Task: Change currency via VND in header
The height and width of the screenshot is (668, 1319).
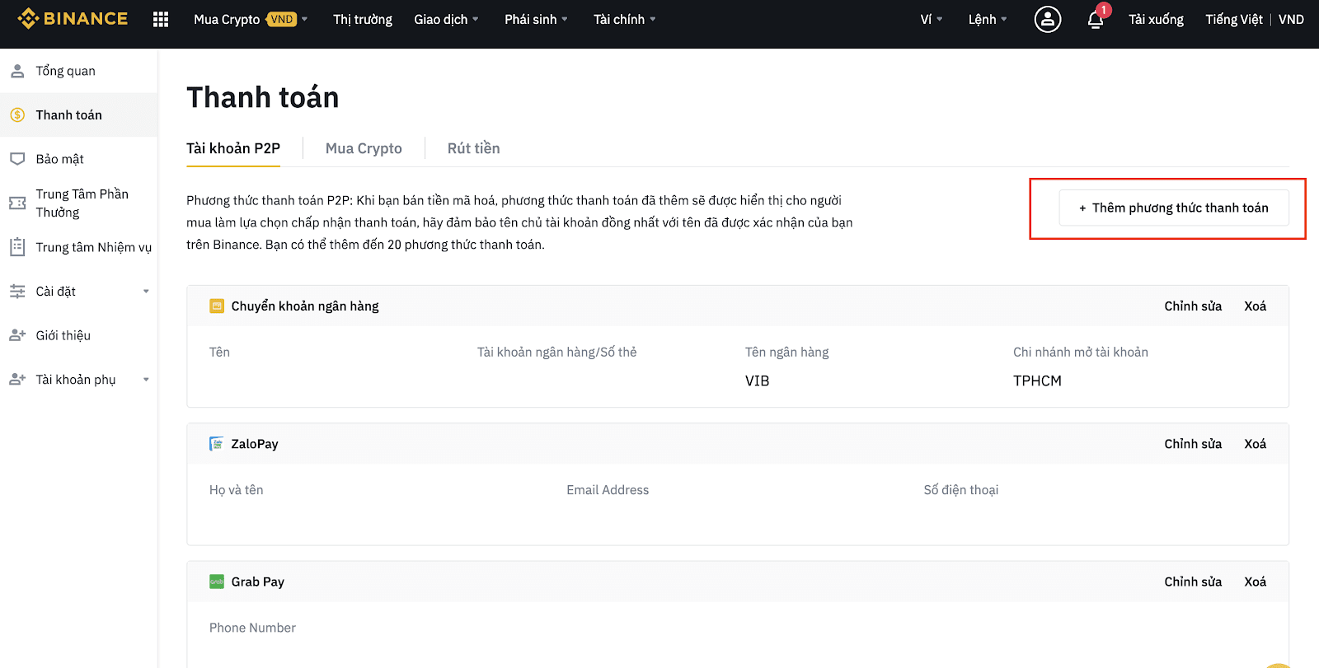Action: tap(1291, 19)
